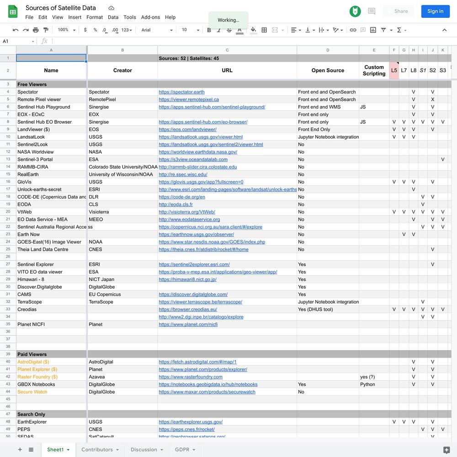This screenshot has height=457, width=457.
Task: Select the Paint format roller tool
Action: pos(46,30)
